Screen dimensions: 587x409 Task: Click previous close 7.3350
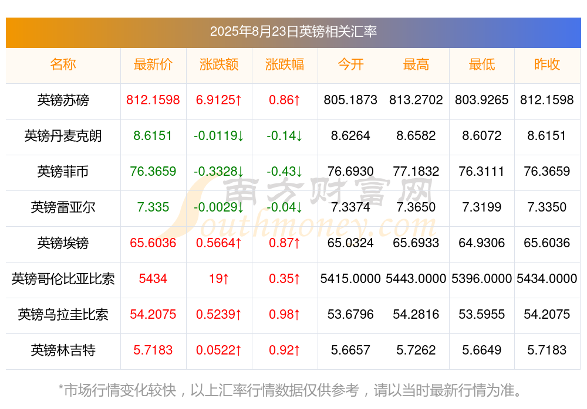547,207
